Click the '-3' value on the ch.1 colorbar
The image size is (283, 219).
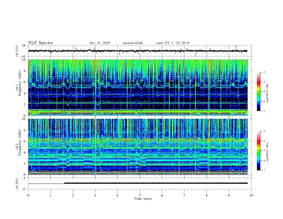point(263,72)
